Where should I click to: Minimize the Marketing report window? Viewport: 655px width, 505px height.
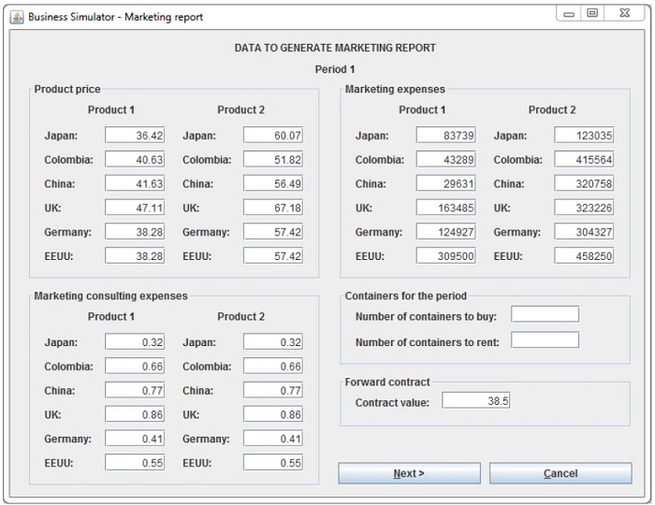(x=569, y=14)
